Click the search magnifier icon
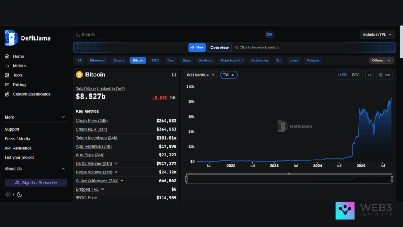 (x=78, y=35)
